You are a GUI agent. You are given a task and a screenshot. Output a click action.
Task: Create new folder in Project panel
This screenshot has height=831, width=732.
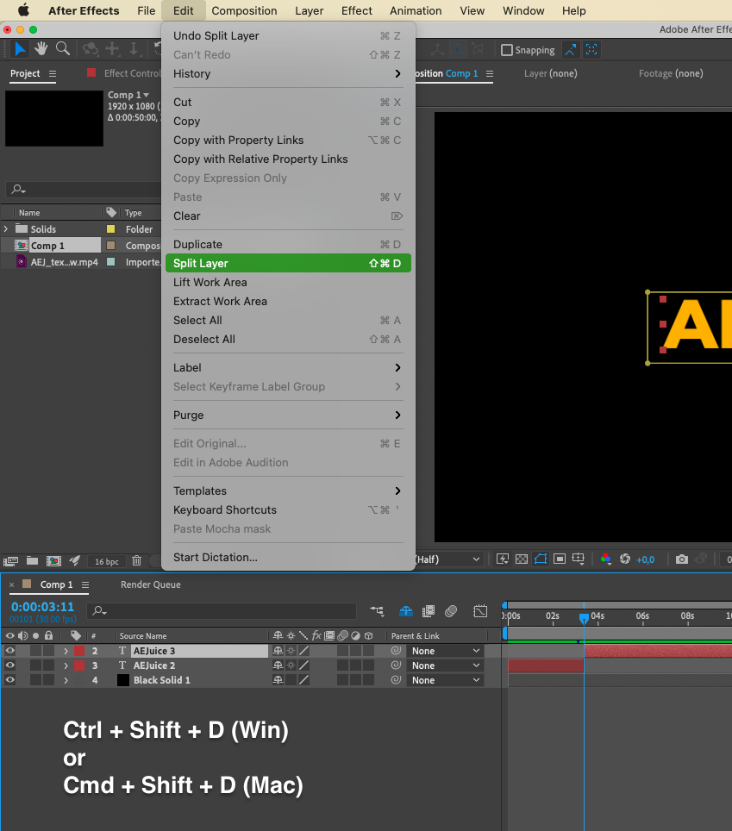(x=32, y=560)
